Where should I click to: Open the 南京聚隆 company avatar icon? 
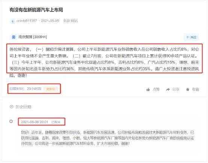(x=14, y=37)
